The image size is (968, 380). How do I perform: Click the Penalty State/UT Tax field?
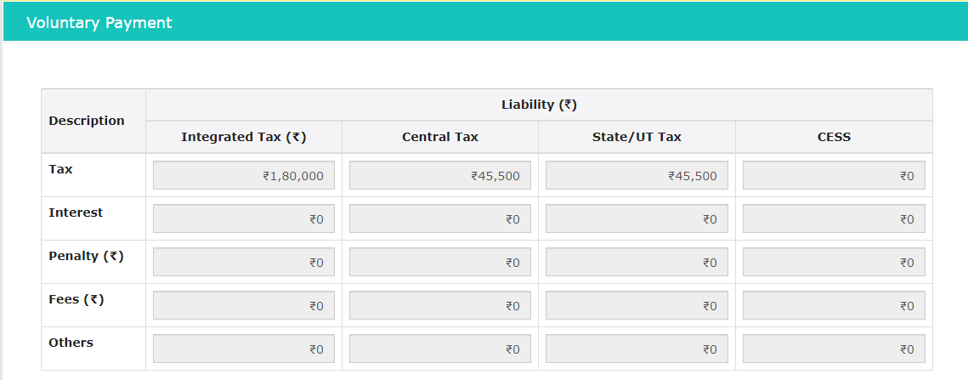coord(637,262)
